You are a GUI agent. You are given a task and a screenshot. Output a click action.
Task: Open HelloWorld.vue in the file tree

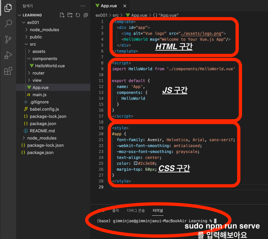tap(50, 66)
